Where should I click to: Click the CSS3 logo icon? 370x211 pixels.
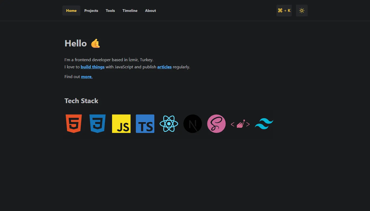(x=98, y=124)
